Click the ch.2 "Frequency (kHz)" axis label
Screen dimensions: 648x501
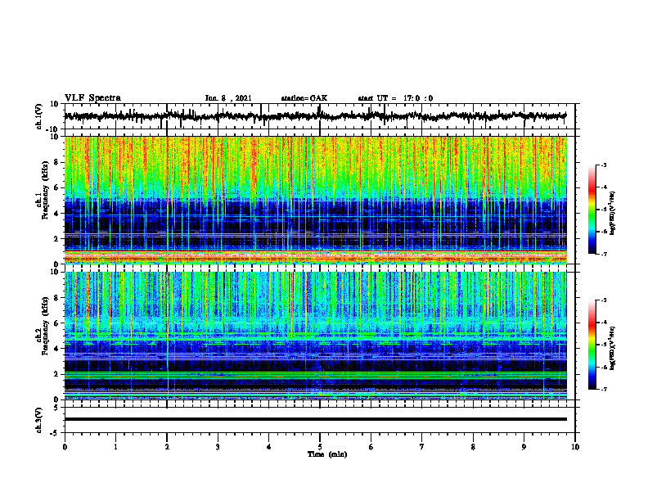point(45,326)
